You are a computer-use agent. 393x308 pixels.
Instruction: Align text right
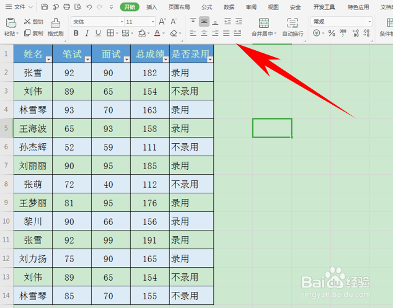(215, 33)
